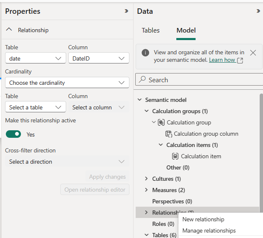The image size is (263, 238).
Task: Open the Select a column dropdown
Action: pos(99,107)
